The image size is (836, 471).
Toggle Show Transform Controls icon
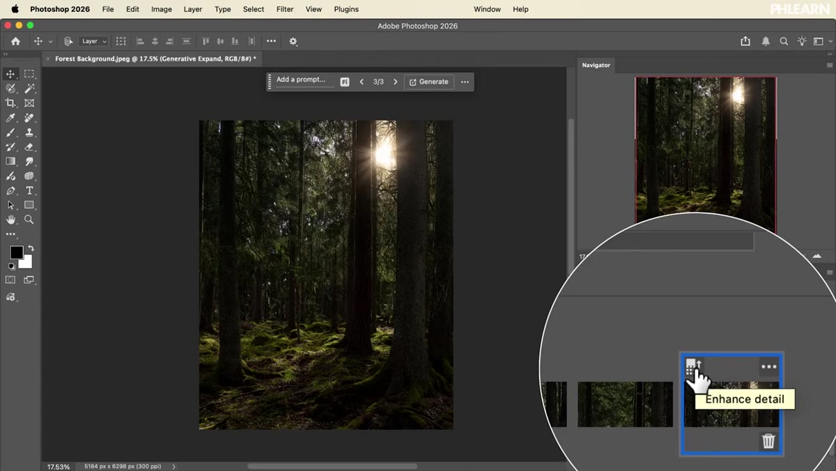click(121, 41)
